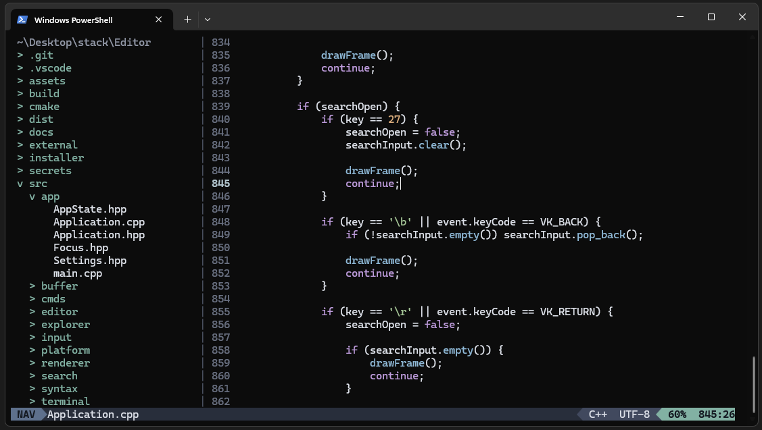Click line number 839
This screenshot has height=430, width=762.
pos(220,107)
